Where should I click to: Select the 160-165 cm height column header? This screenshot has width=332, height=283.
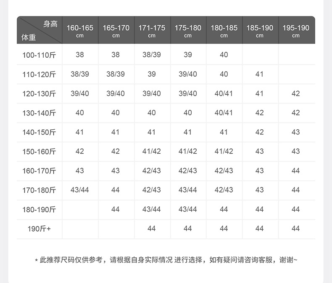[80, 31]
